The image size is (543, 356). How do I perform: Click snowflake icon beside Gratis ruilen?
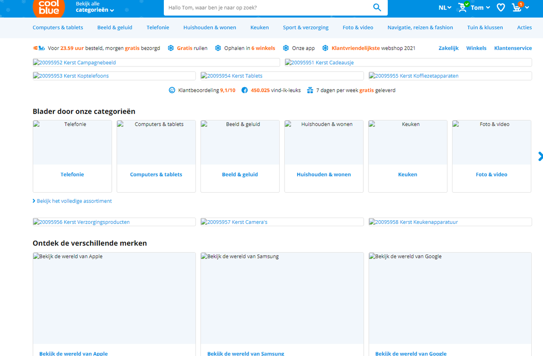point(171,48)
